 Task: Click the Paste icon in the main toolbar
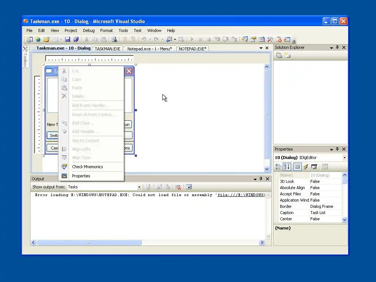pos(104,39)
